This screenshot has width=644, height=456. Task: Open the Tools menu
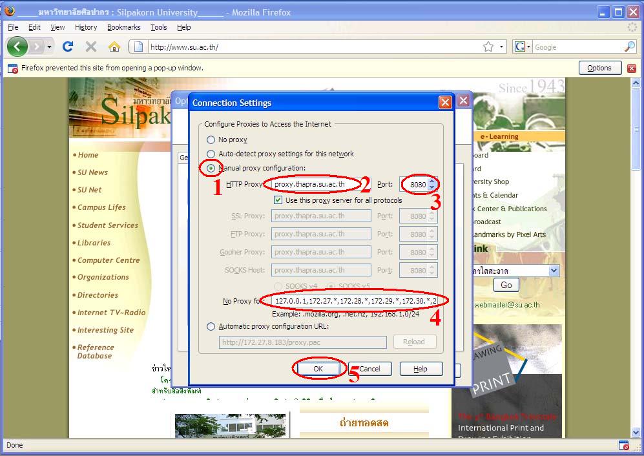tap(158, 27)
